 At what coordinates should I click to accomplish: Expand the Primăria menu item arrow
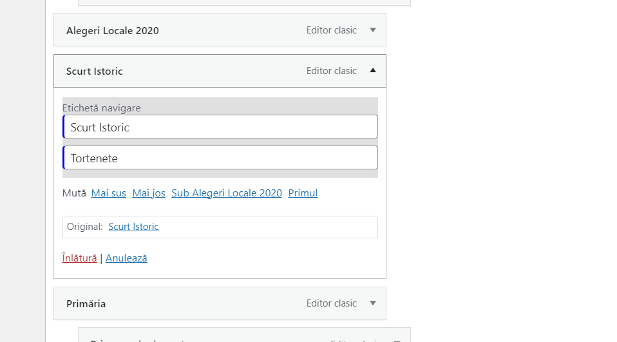(x=373, y=303)
